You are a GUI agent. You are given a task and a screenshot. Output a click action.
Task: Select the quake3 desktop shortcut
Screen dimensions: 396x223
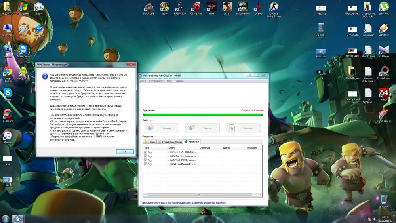click(x=258, y=8)
